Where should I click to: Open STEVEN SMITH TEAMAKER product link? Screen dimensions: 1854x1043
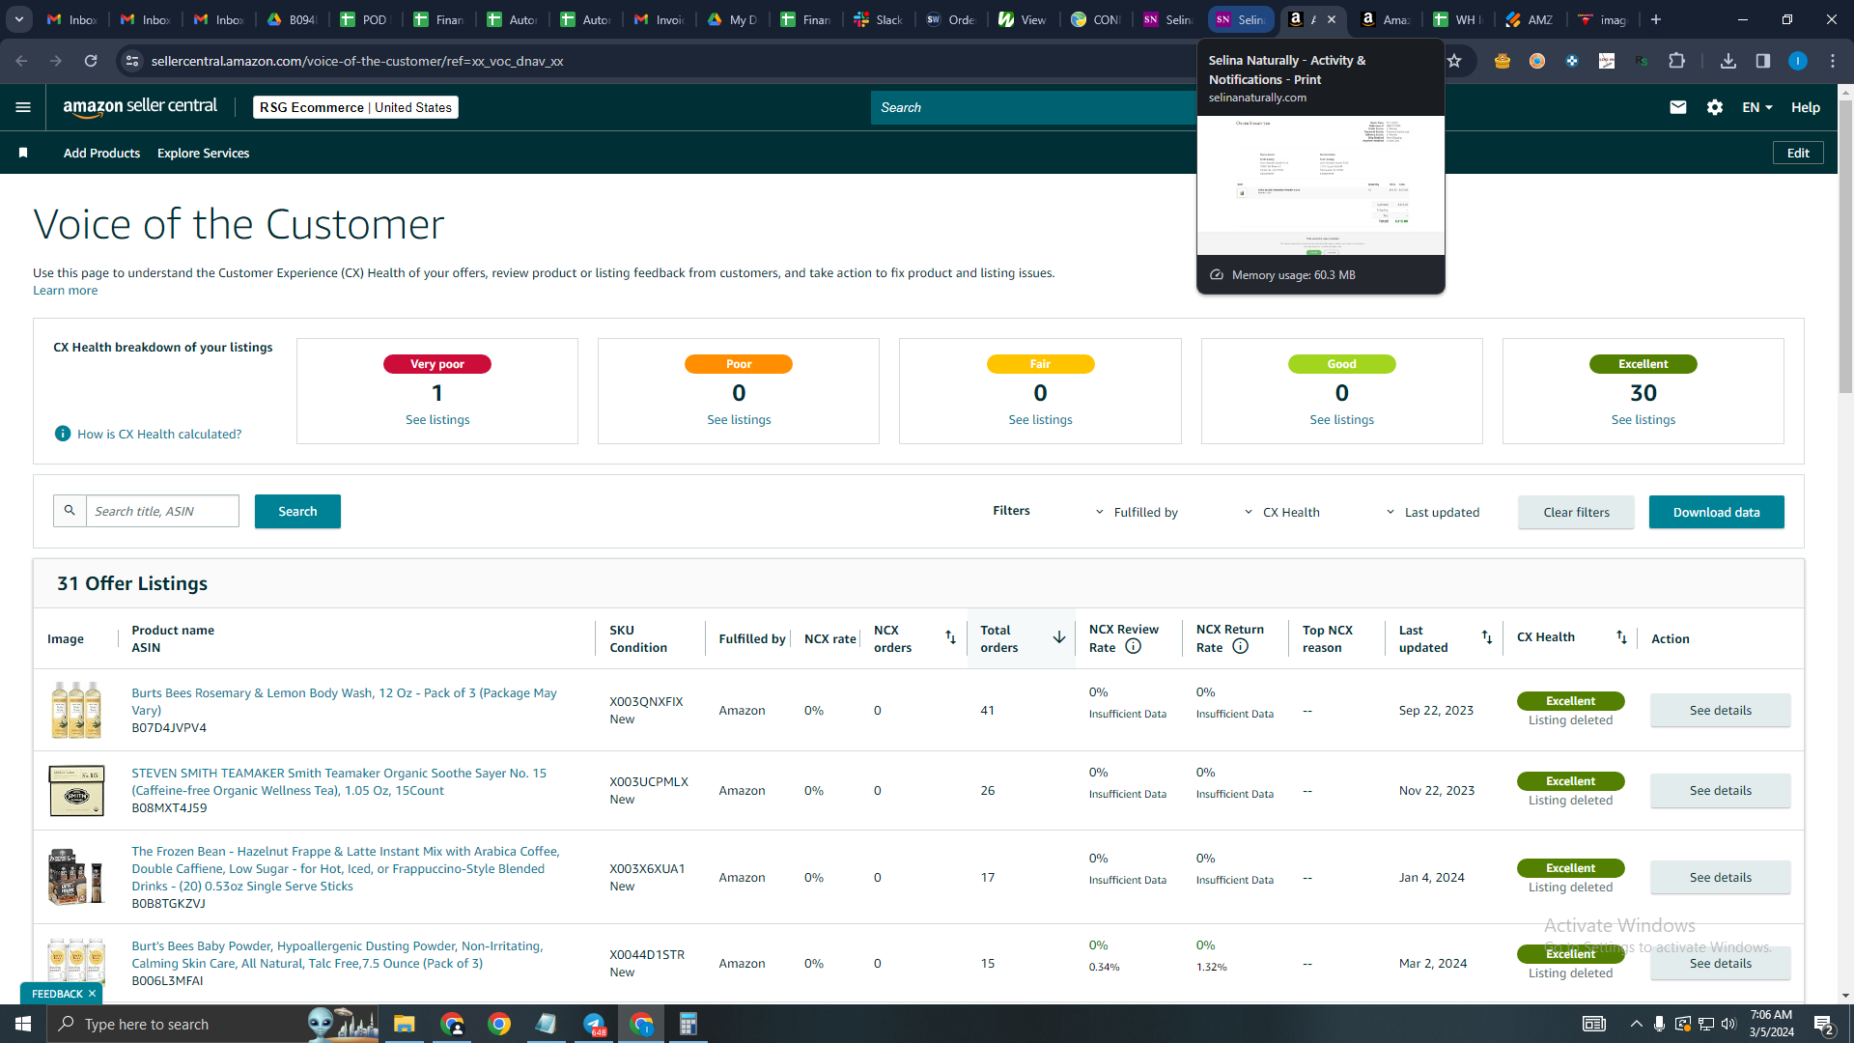(339, 781)
